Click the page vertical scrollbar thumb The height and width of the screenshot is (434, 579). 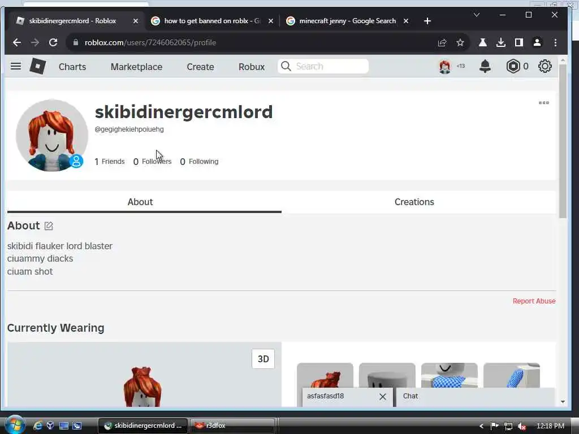click(563, 141)
